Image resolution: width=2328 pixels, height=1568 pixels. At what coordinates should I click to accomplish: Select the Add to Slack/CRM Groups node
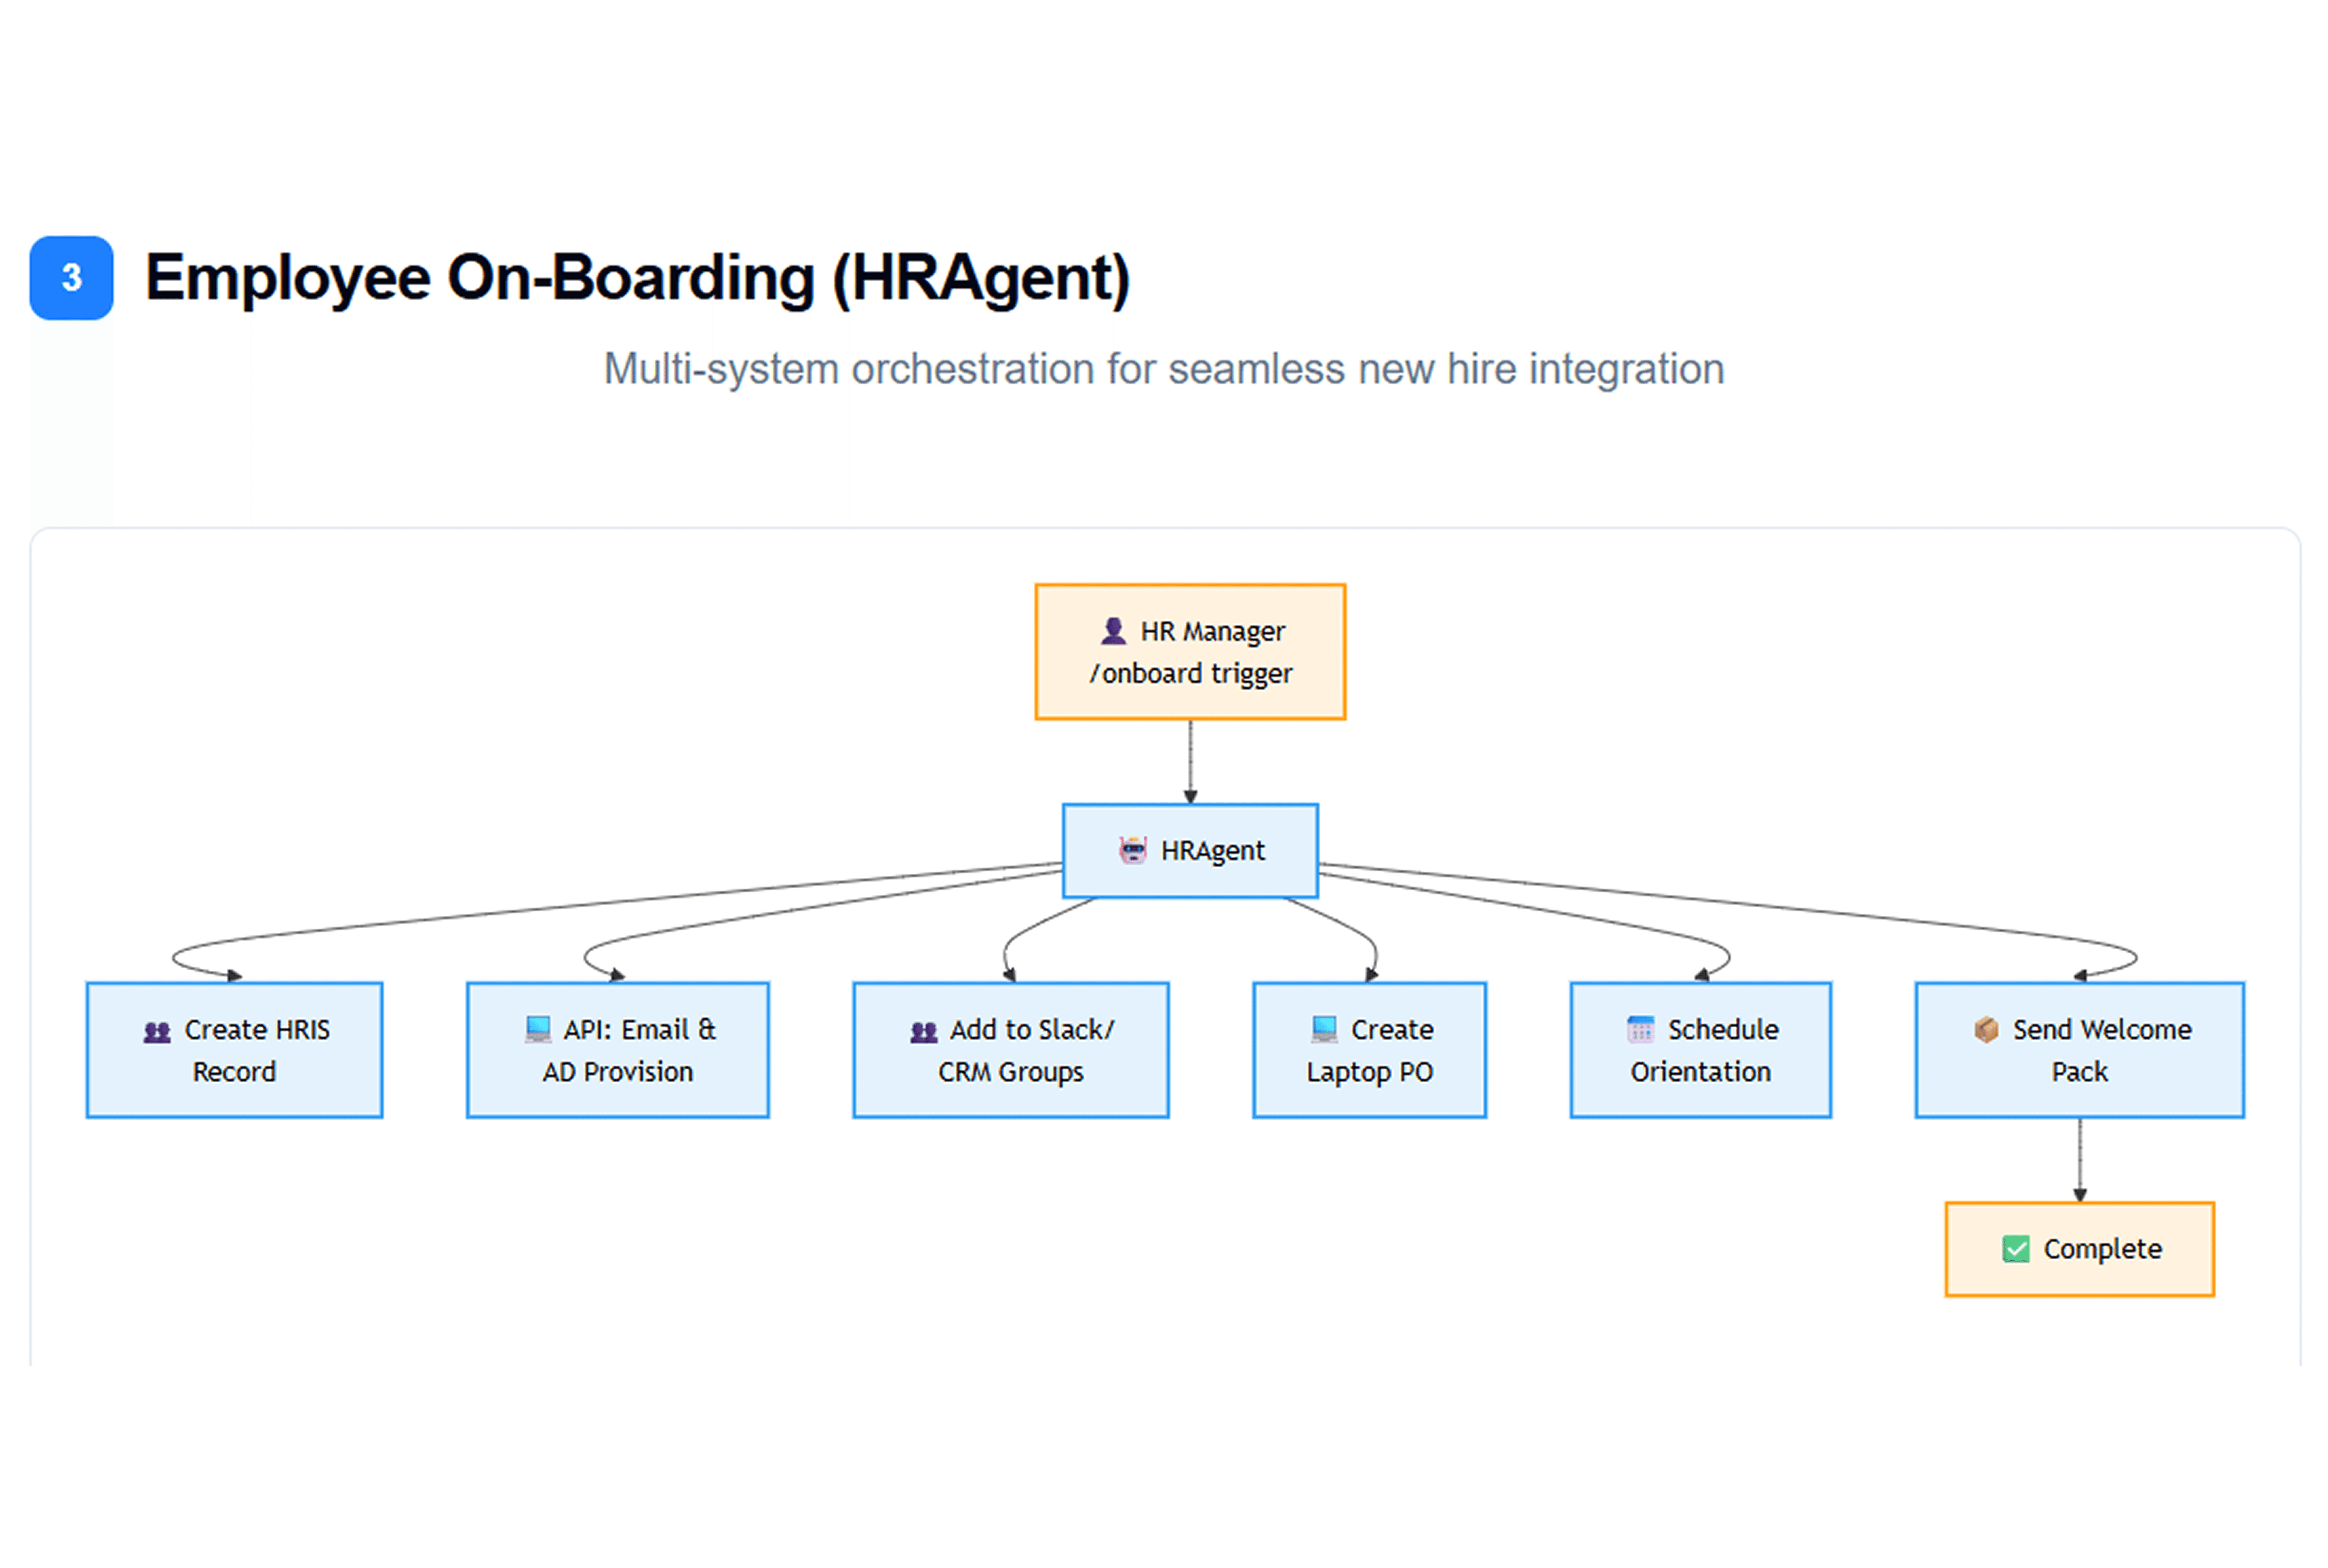(1011, 1050)
